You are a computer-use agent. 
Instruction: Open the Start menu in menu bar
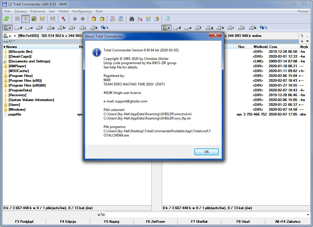99,11
